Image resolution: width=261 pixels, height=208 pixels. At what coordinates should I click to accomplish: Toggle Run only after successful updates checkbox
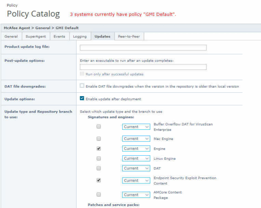coord(82,74)
